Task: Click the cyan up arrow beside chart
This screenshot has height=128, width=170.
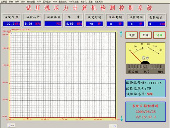Action: pyautogui.click(x=121, y=34)
